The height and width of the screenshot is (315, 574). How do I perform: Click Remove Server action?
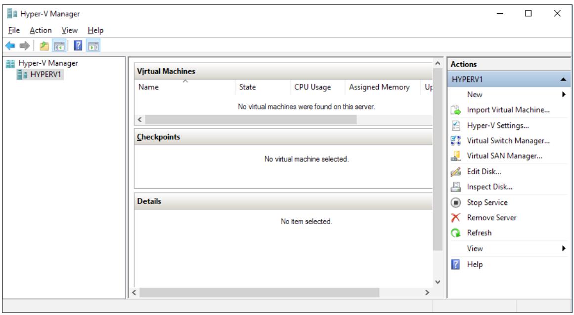[491, 218]
